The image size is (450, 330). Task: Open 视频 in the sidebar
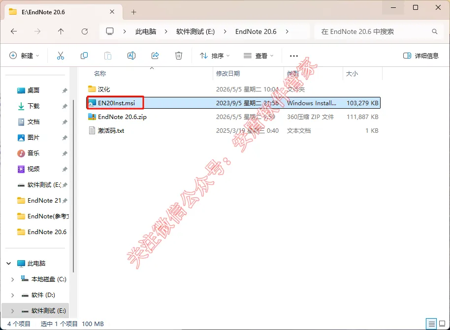click(33, 169)
